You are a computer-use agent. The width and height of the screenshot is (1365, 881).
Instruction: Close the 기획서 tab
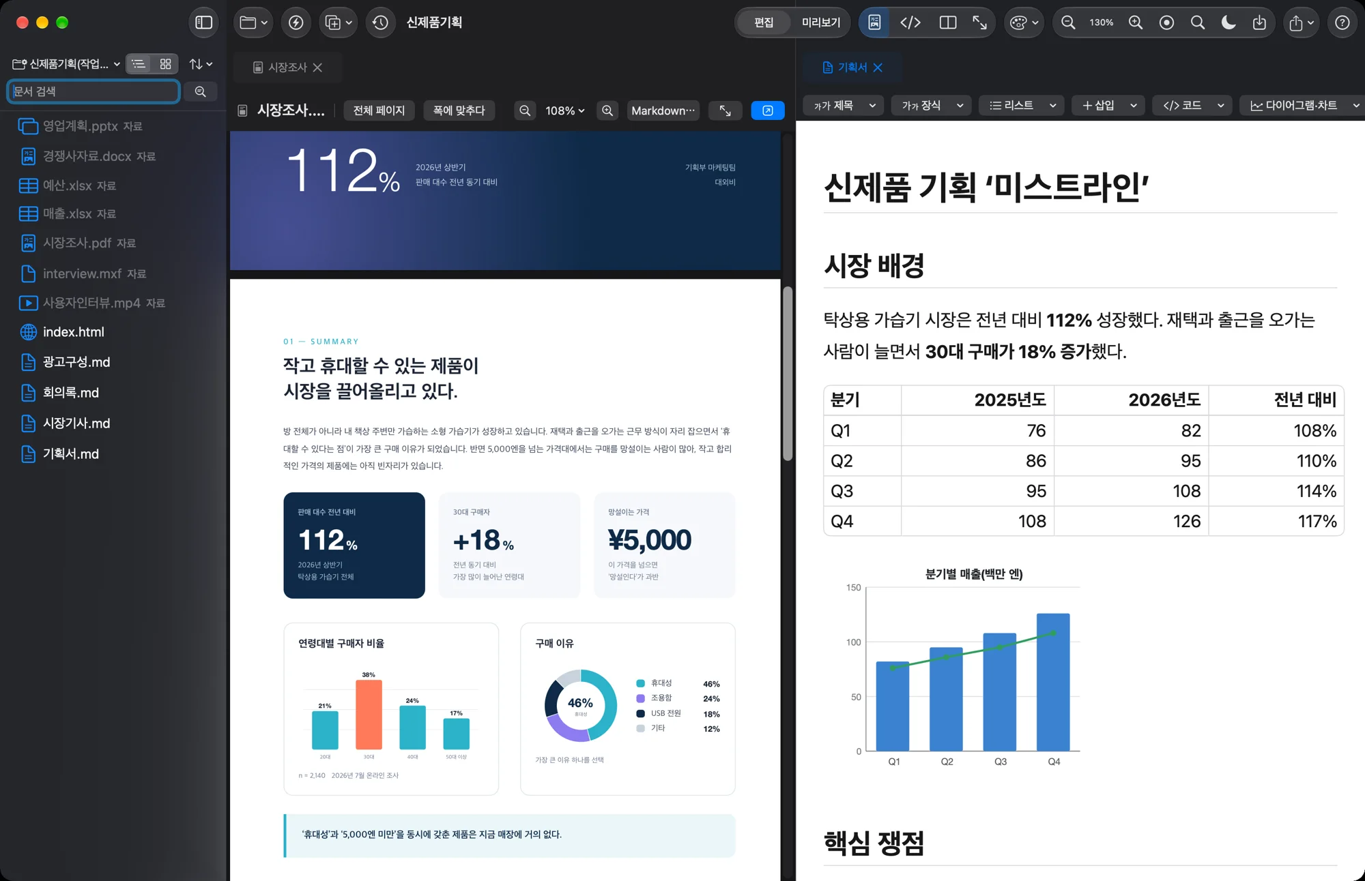point(878,68)
